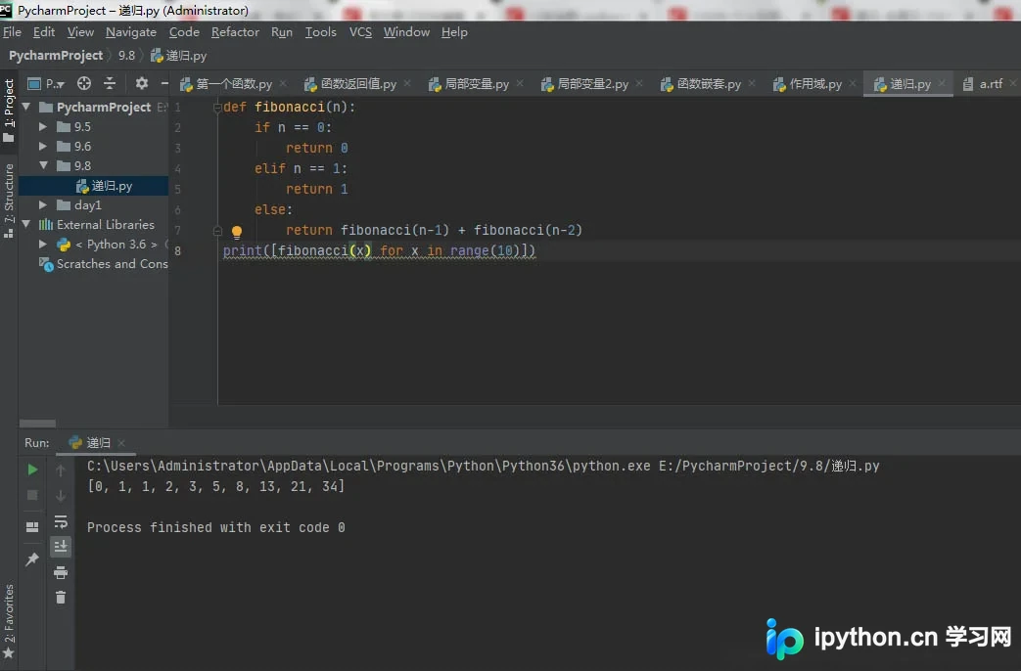1021x671 pixels.
Task: Open the Tools menu
Action: [321, 32]
